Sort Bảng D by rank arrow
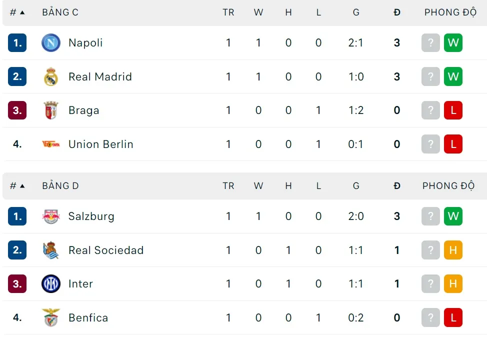Image resolution: width=487 pixels, height=339 pixels. (x=22, y=186)
